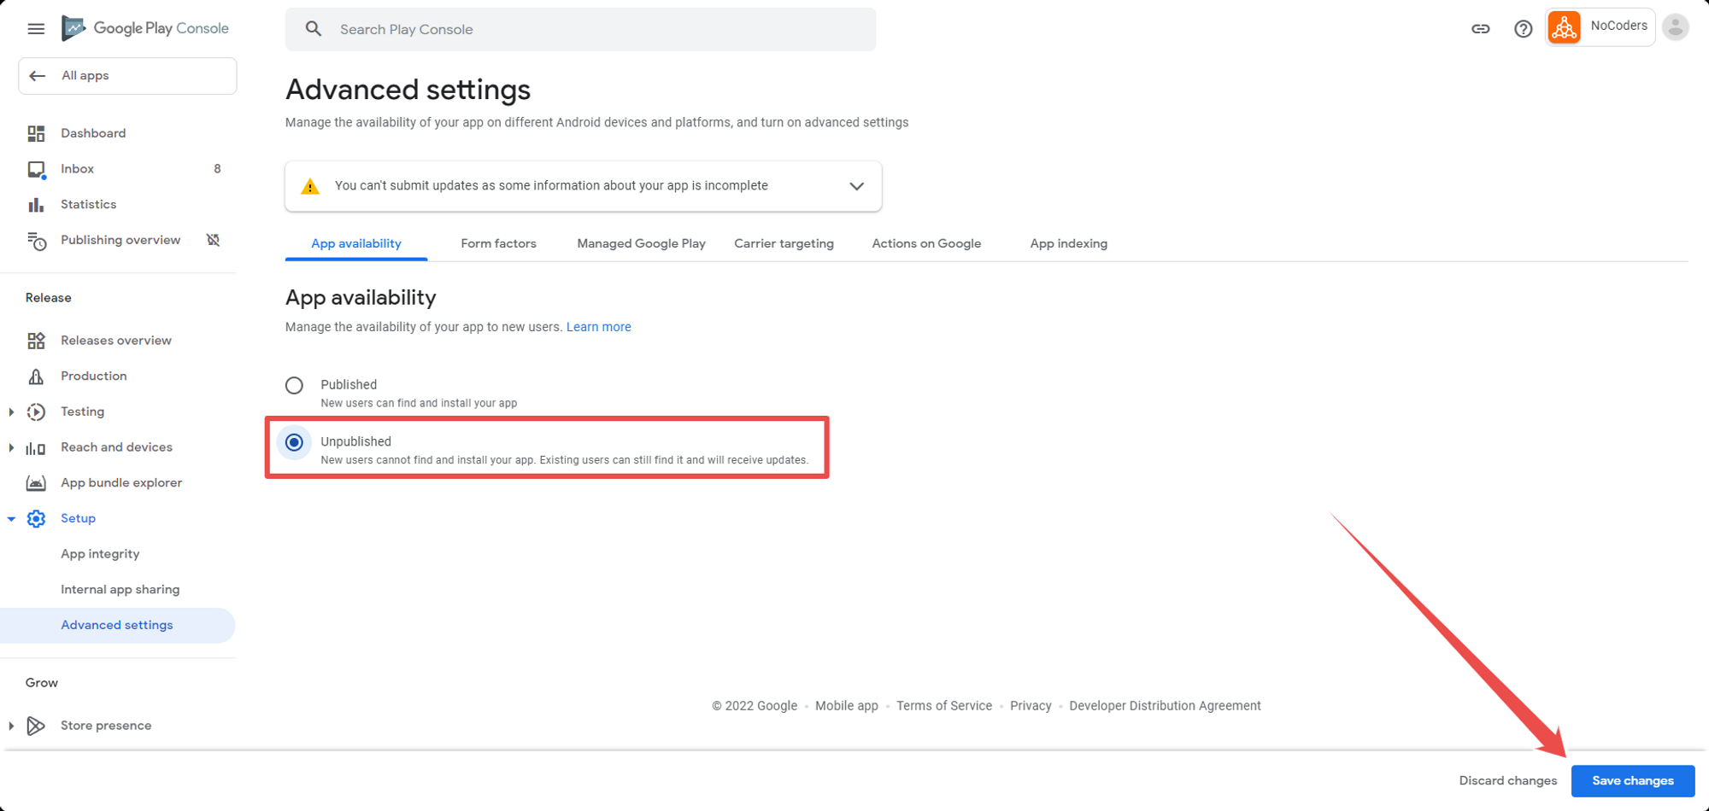The height and width of the screenshot is (811, 1709).
Task: Focus the Search Play Console field
Action: [581, 29]
